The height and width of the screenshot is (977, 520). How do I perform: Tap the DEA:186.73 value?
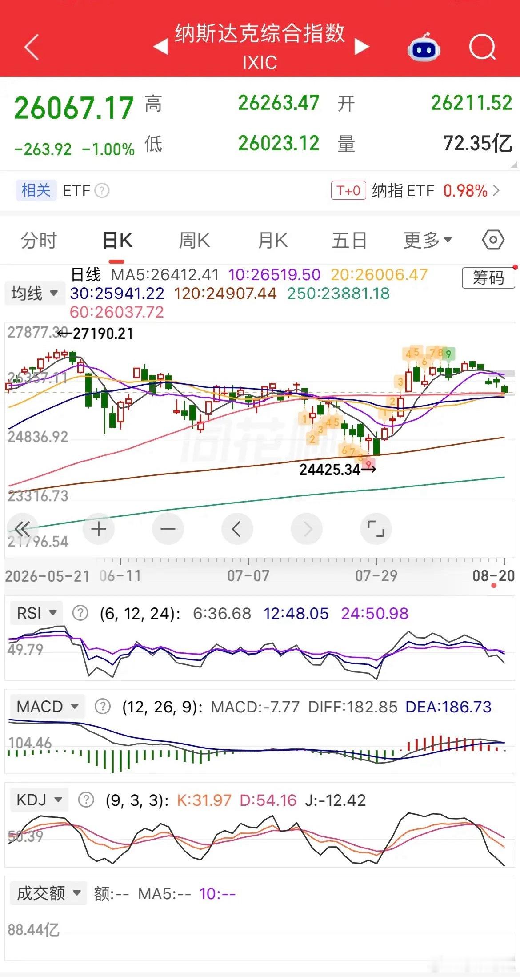click(x=448, y=707)
